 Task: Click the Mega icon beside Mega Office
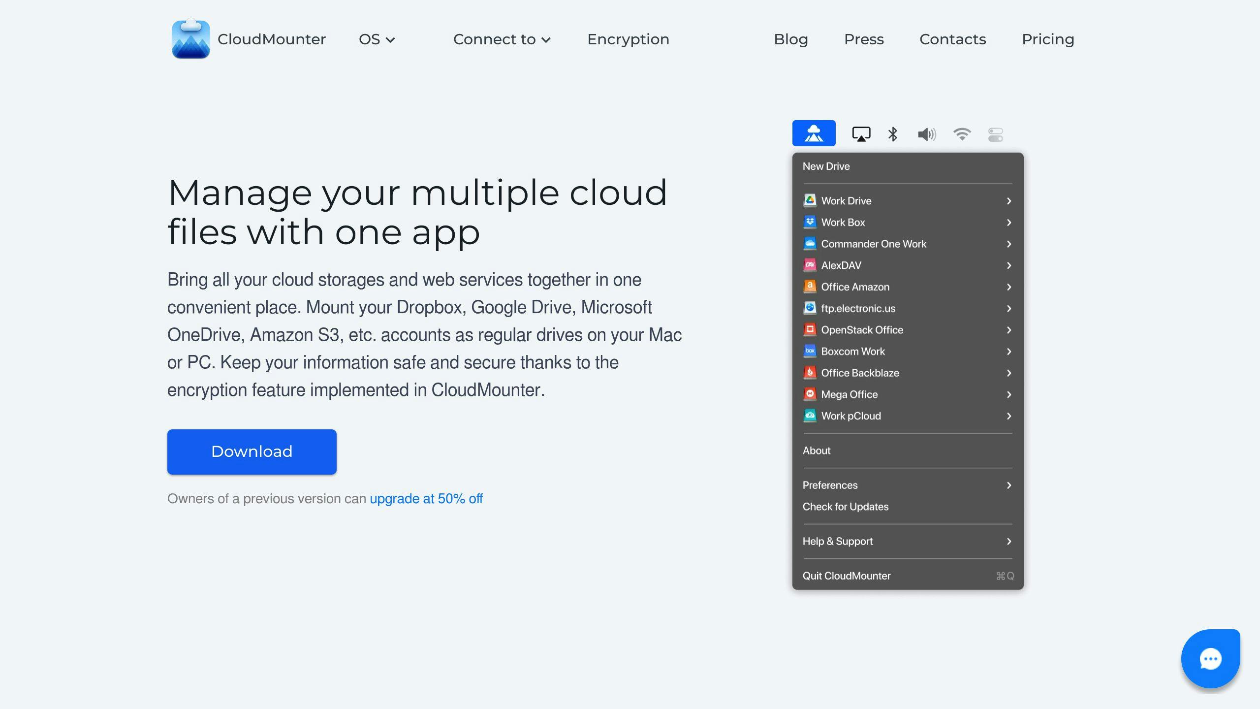(x=810, y=394)
